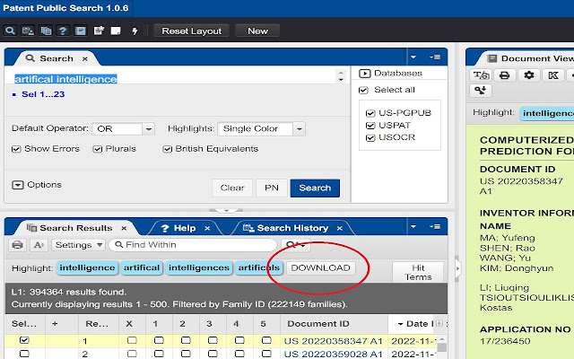This screenshot has width=574, height=359.
Task: Open the help question mark toolbar icon
Action: [63, 31]
